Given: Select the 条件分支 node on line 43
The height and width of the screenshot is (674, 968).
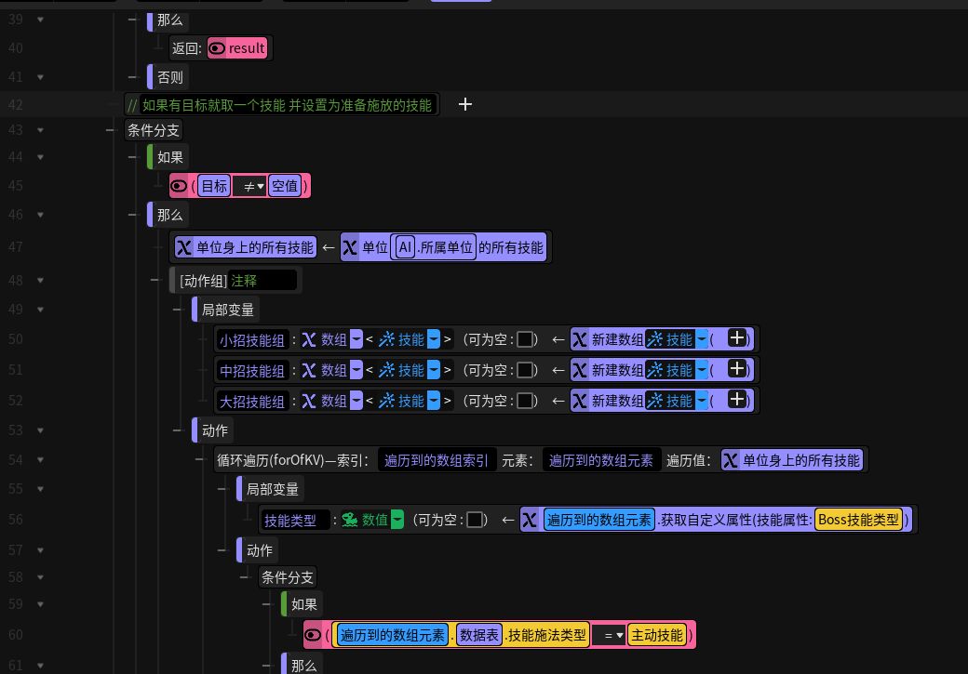Looking at the screenshot, I should click(153, 130).
